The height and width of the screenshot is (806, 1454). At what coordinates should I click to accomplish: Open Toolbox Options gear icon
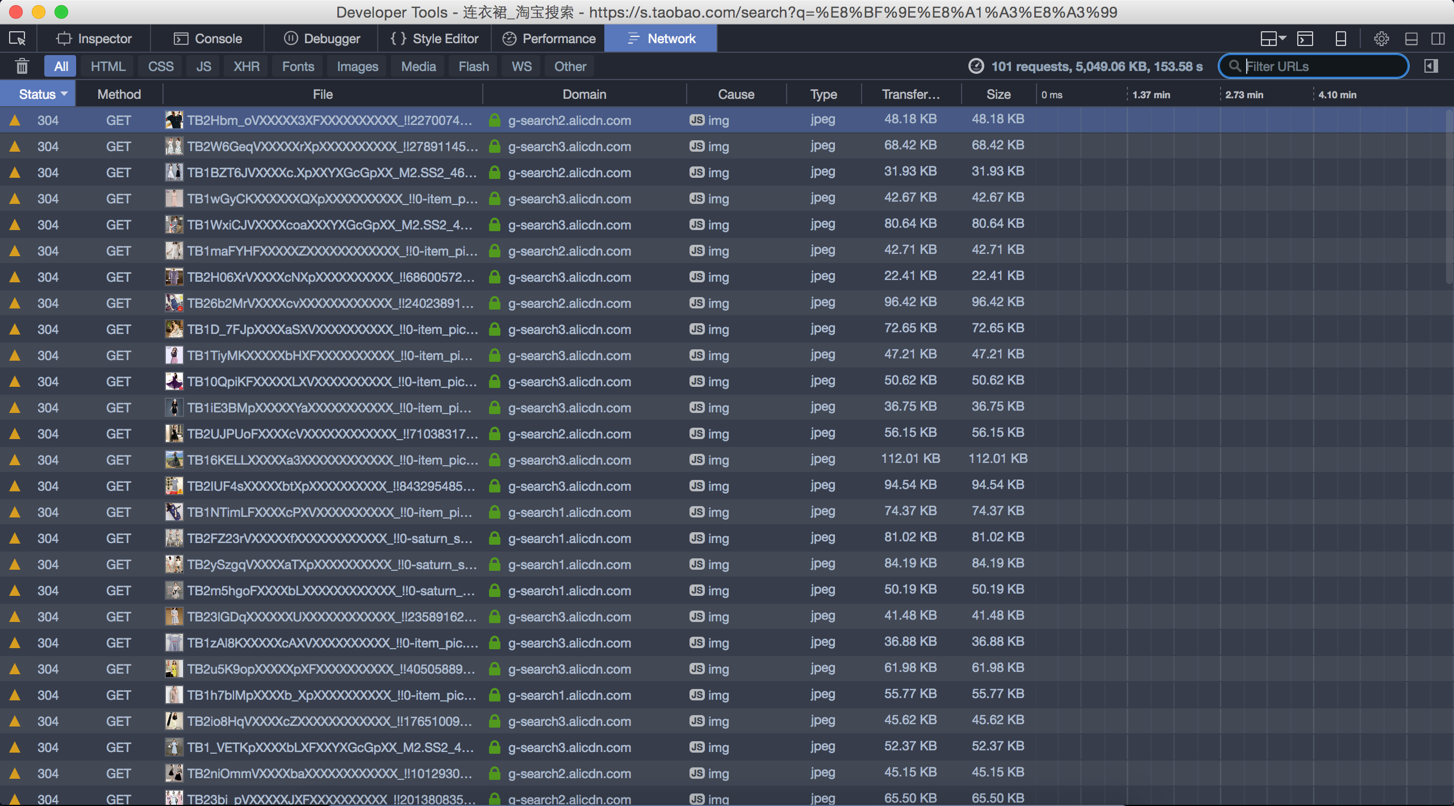point(1381,39)
